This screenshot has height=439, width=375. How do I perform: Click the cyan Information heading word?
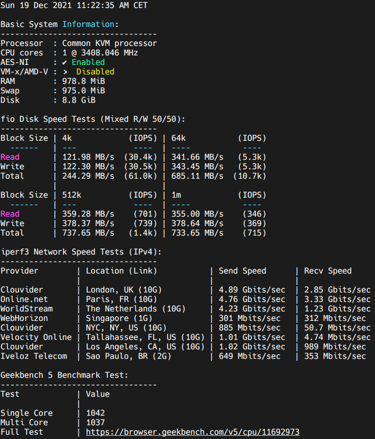pyautogui.click(x=88, y=24)
